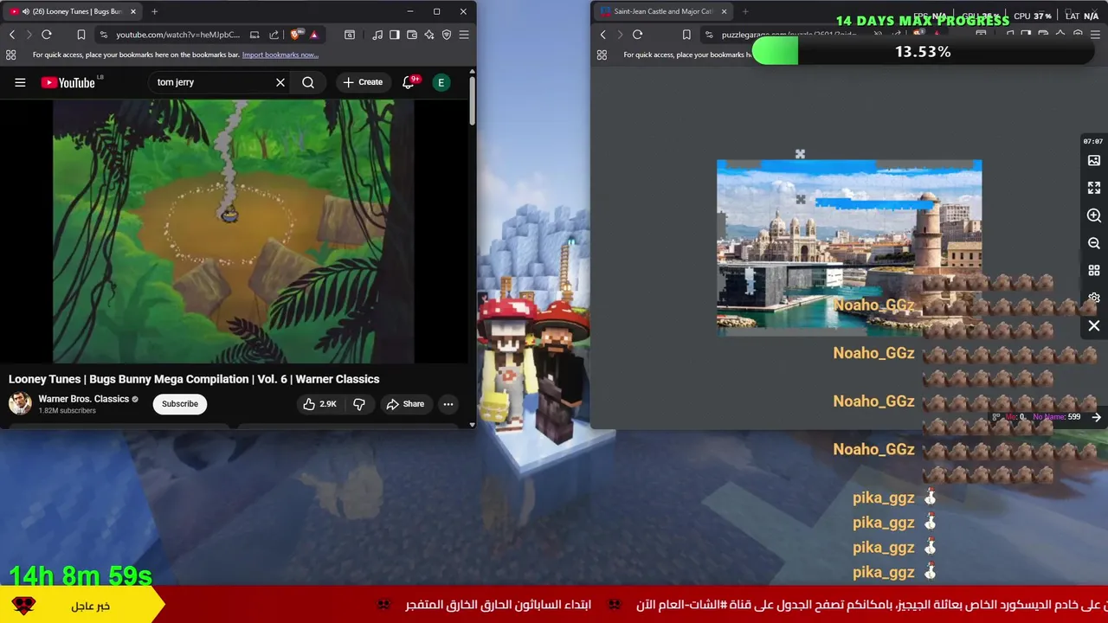Open apps grid in YouTube window bookmarks bar
This screenshot has height=623, width=1108.
tap(11, 55)
